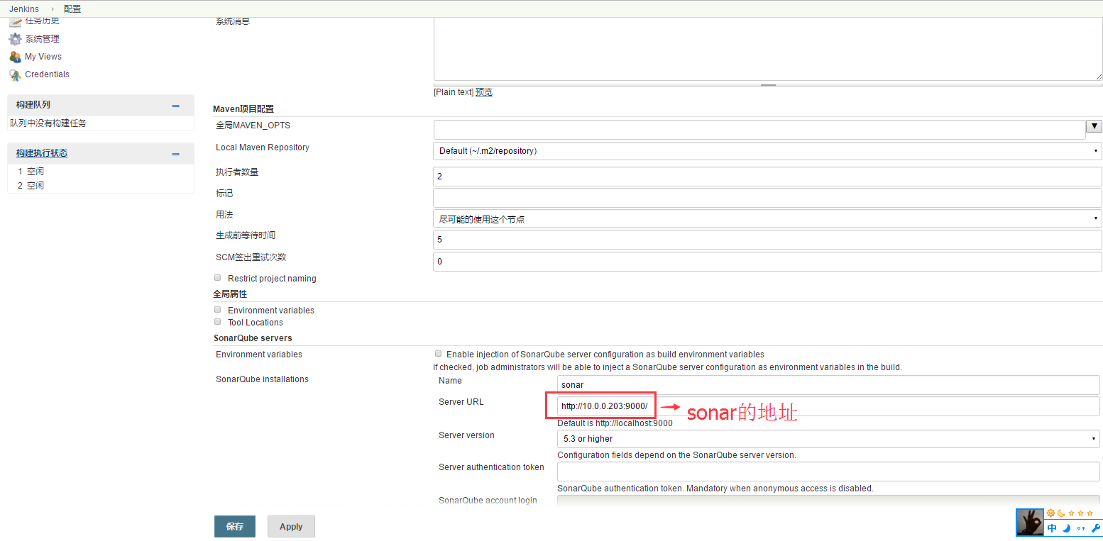
Task: Check the Restrict project naming checkbox
Action: 218,278
